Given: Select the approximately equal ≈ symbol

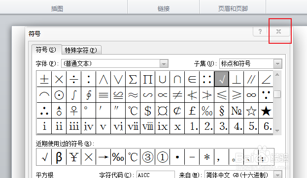Looking at the screenshot, I should (x=133, y=95).
